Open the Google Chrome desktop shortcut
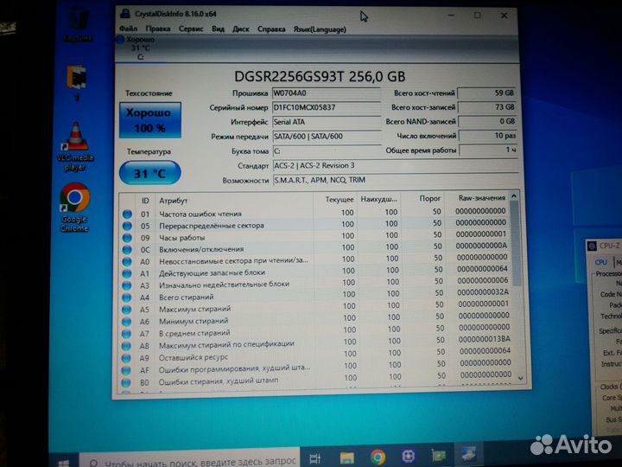 pyautogui.click(x=74, y=208)
